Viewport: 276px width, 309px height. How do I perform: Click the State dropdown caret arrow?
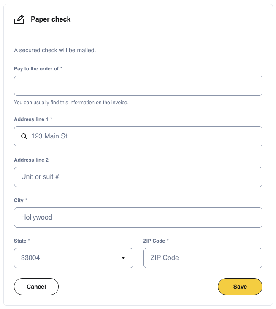pos(123,257)
